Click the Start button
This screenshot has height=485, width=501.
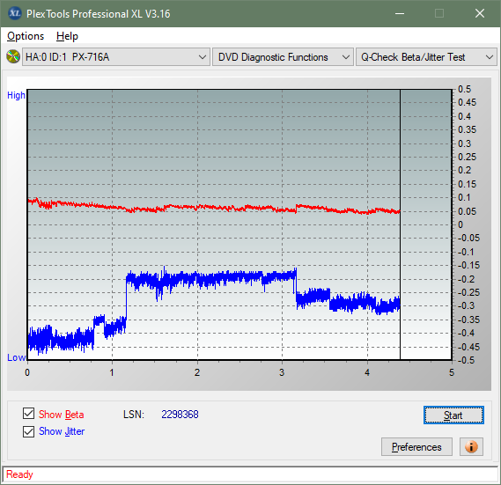[x=453, y=415]
